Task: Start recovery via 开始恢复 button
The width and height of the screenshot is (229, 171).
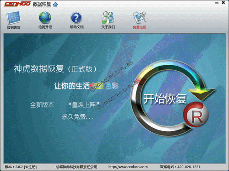Action: pyautogui.click(x=165, y=99)
